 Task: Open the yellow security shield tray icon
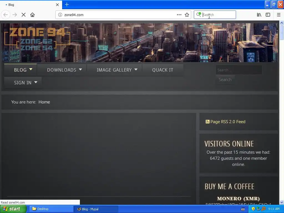coord(253,209)
